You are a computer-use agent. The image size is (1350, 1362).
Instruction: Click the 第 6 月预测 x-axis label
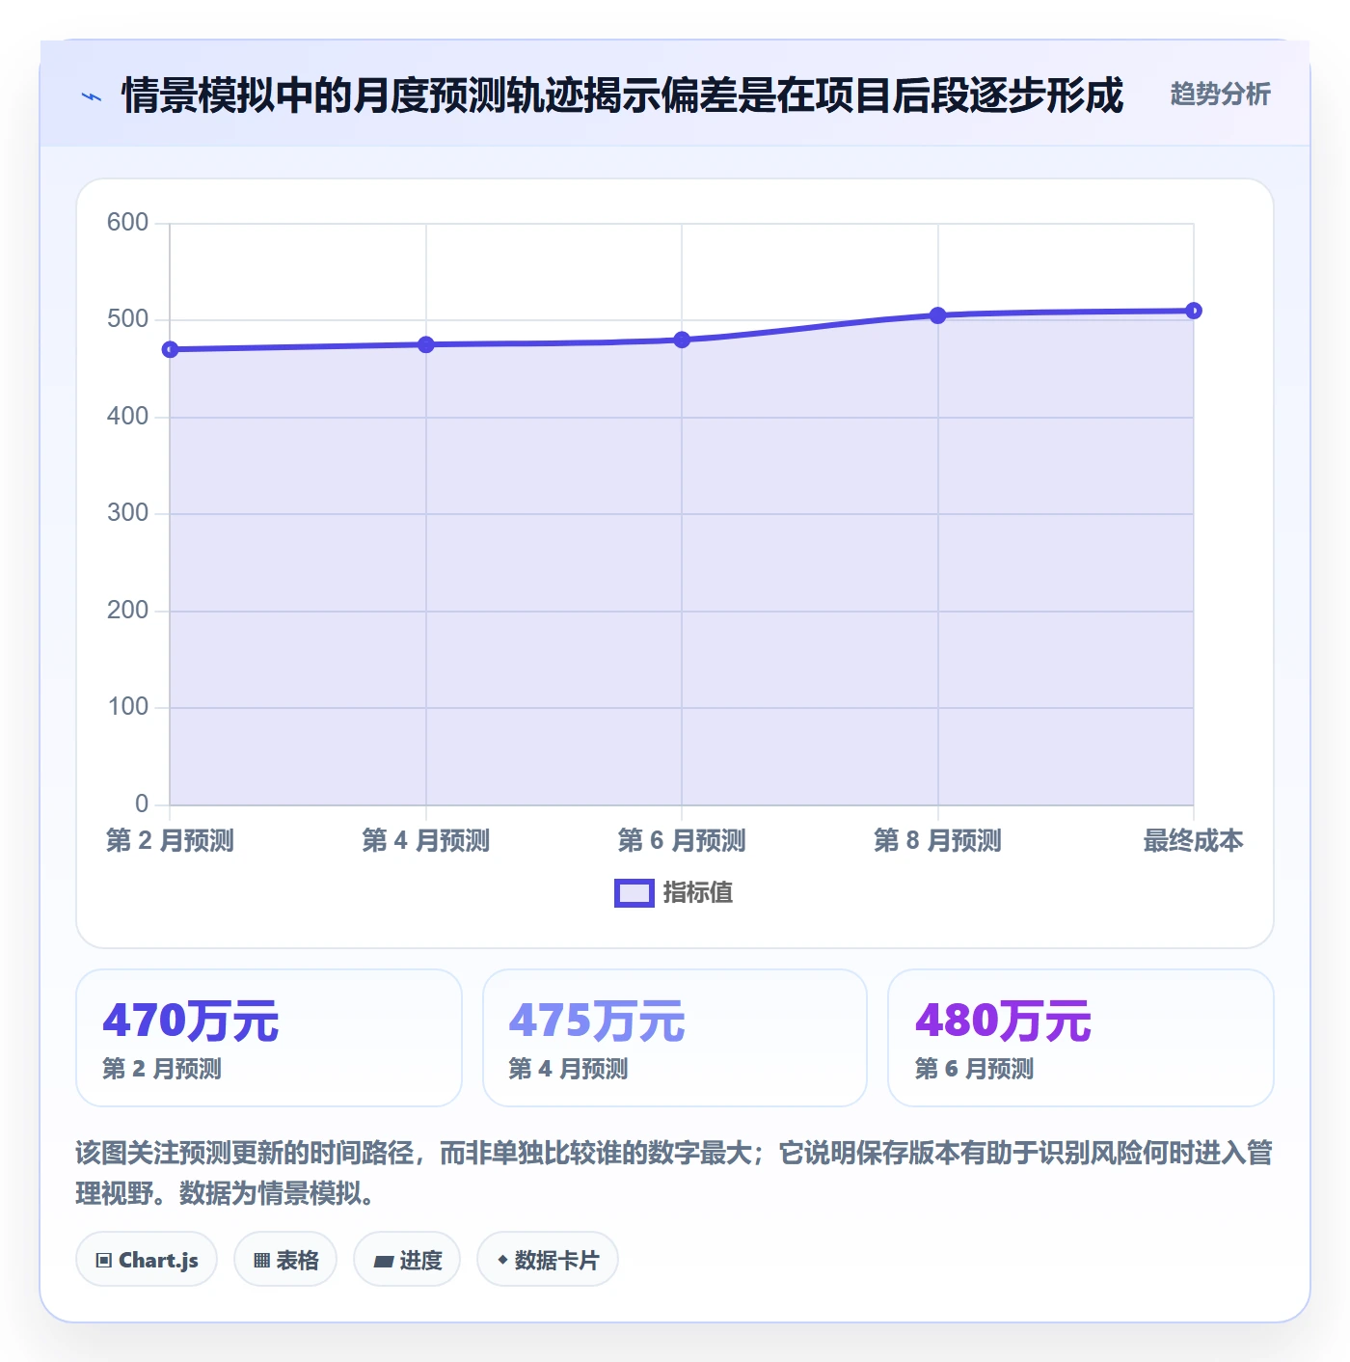pos(682,841)
